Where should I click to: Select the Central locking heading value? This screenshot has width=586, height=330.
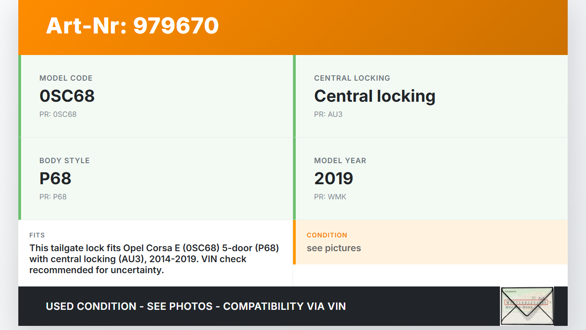pos(374,96)
